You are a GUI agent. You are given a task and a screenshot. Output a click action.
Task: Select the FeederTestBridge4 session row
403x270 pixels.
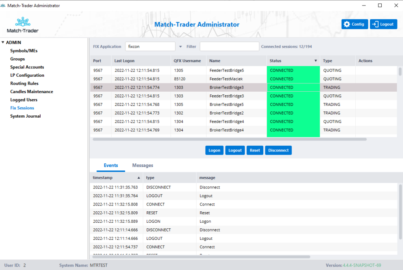pos(244,121)
